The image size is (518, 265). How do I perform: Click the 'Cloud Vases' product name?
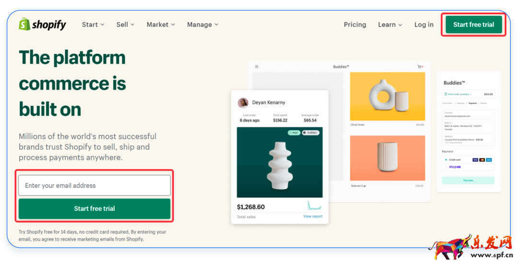coord(357,125)
